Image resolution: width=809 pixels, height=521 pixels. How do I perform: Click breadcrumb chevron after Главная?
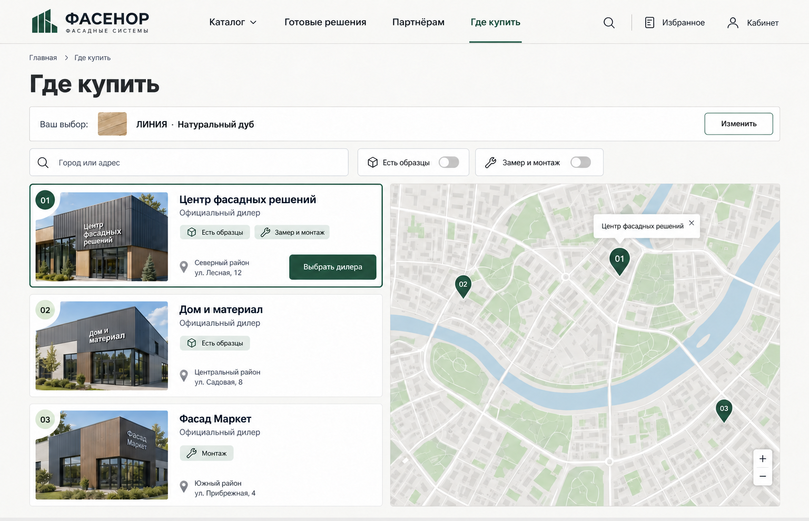point(66,58)
